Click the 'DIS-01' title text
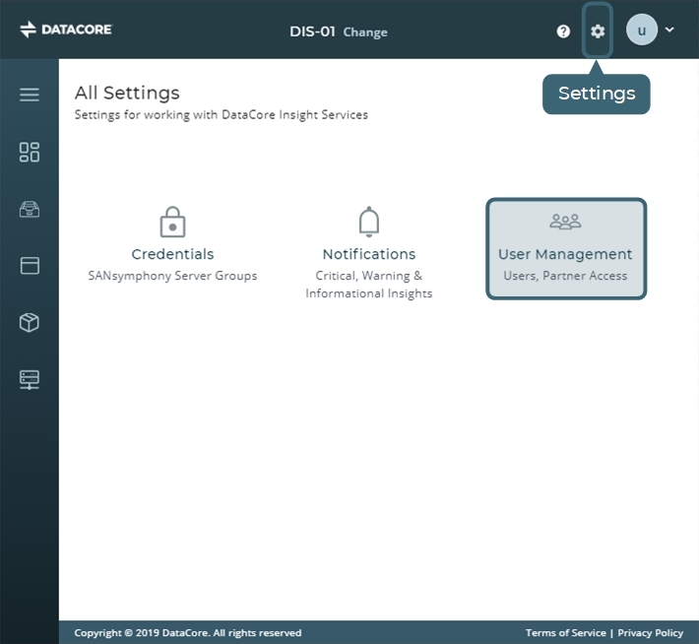Screen dimensions: 699x644 pos(312,32)
